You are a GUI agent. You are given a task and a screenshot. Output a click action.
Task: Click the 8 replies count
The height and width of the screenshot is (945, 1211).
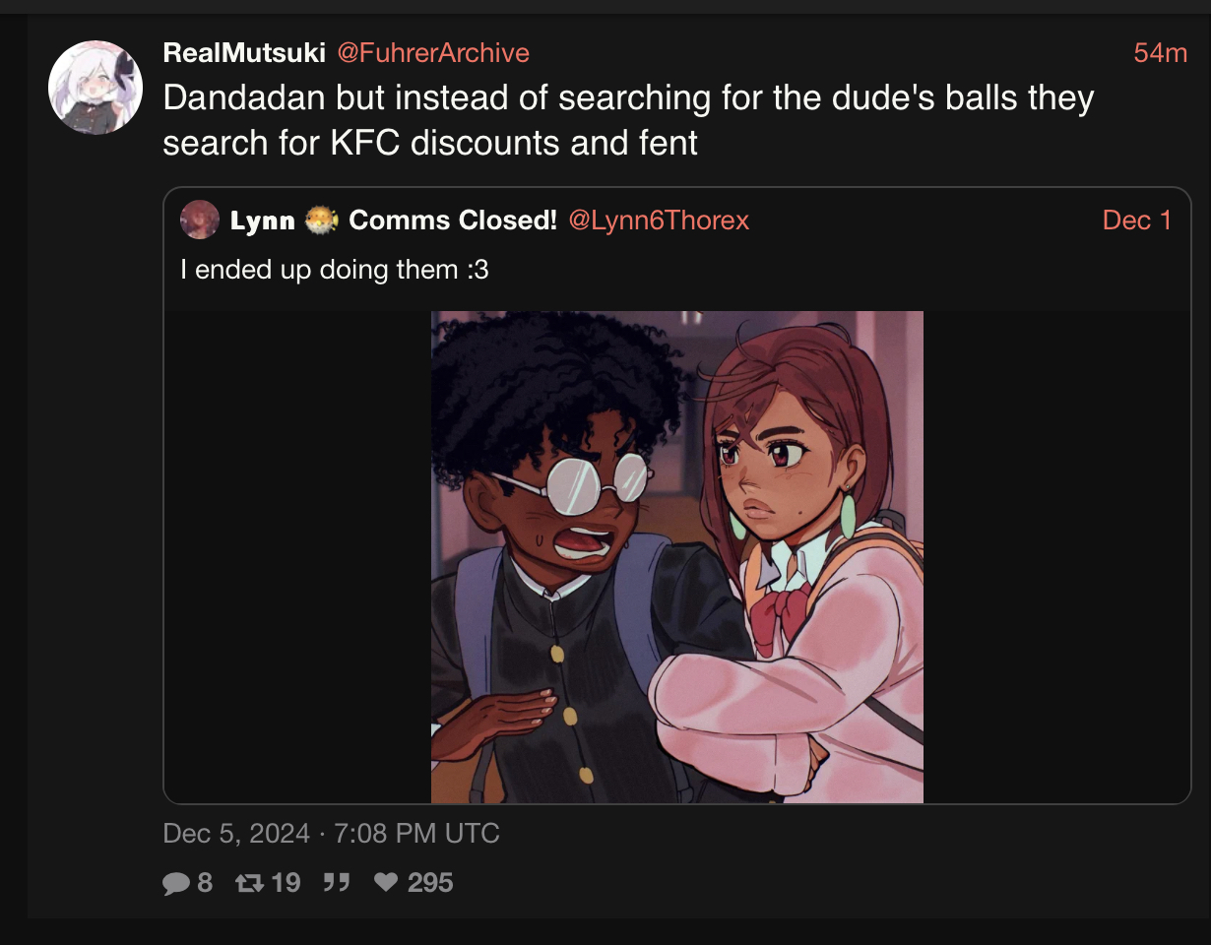coord(205,883)
